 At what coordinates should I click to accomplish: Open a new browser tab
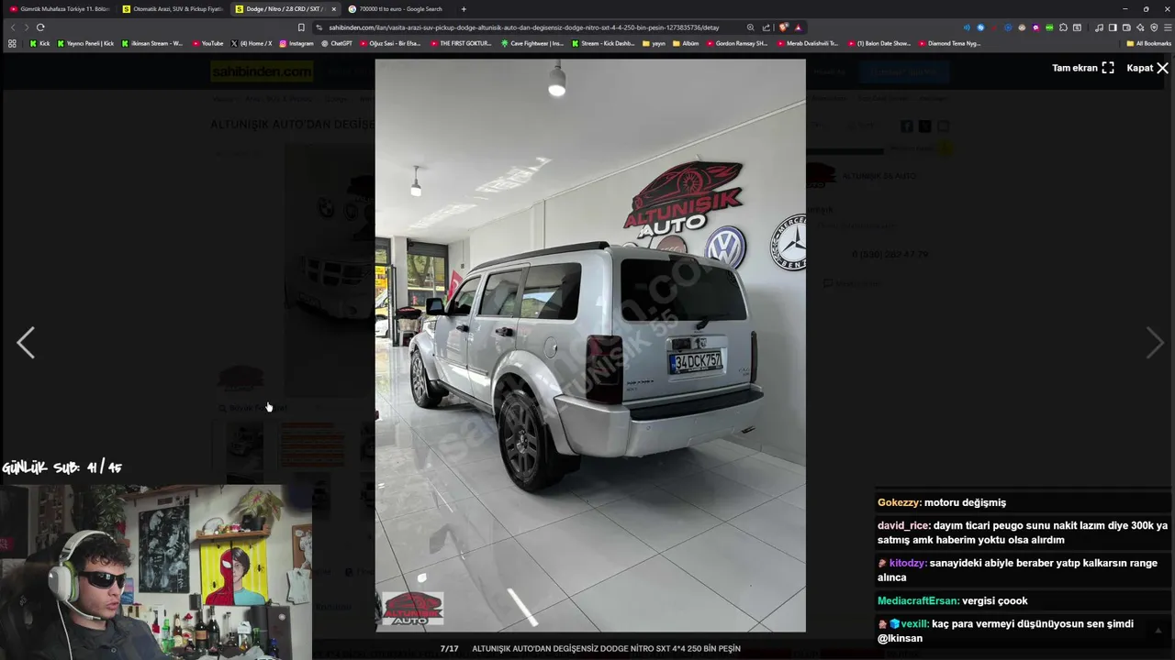[464, 9]
